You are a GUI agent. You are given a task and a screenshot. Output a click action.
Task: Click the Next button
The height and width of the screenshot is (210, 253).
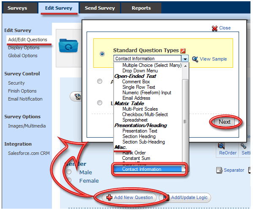pyautogui.click(x=224, y=122)
